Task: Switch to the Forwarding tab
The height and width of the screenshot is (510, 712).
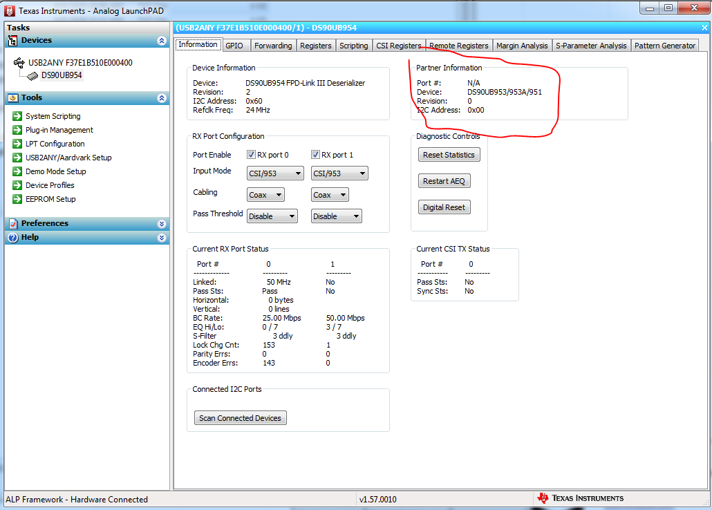Action: (x=273, y=46)
